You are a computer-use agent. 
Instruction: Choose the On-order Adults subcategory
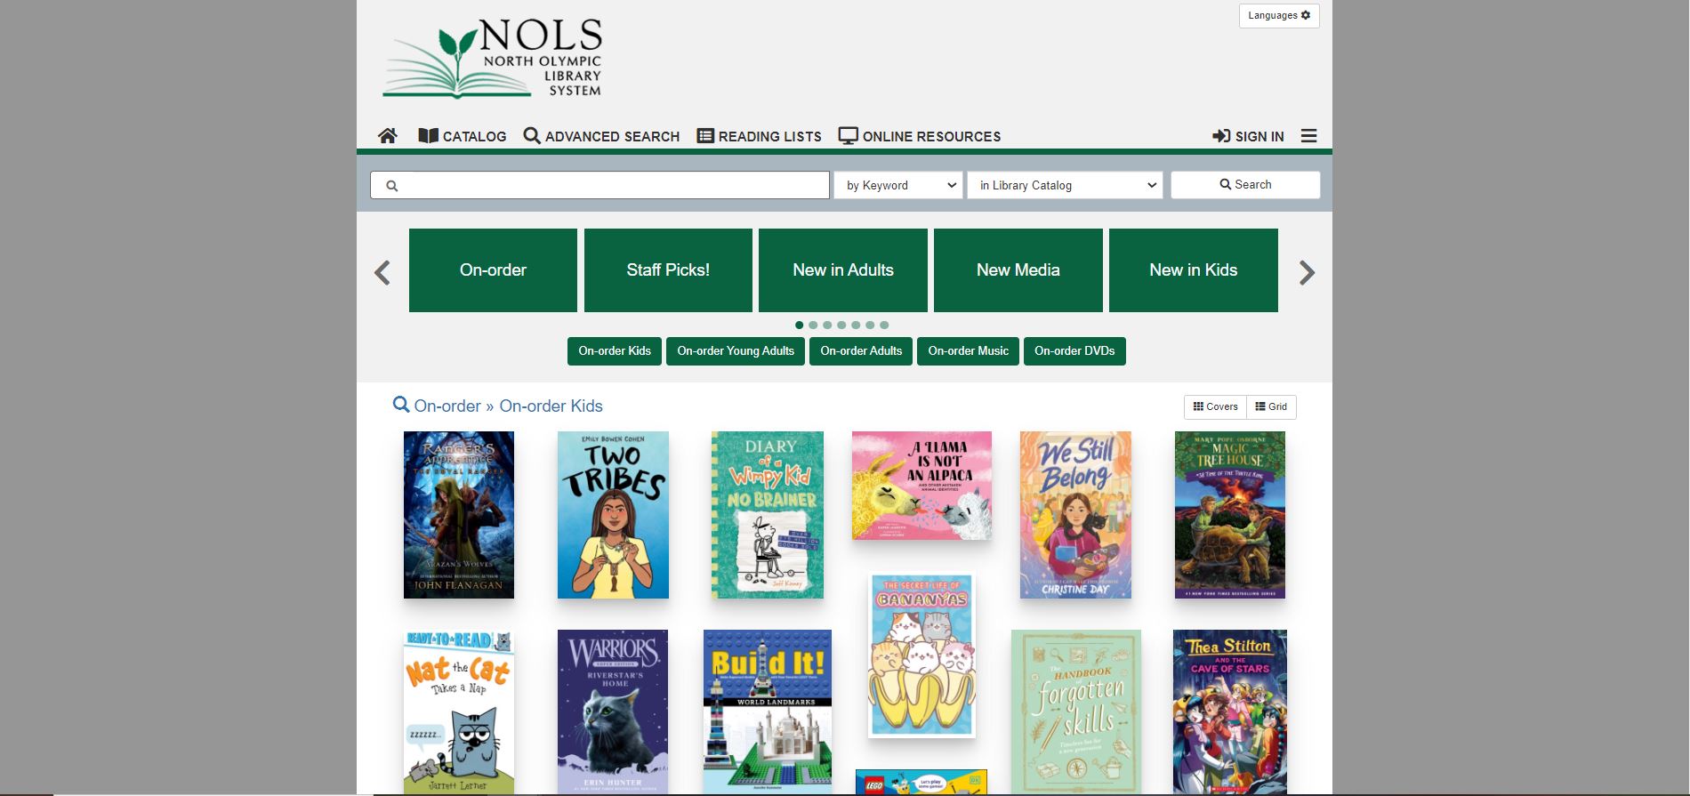point(861,351)
